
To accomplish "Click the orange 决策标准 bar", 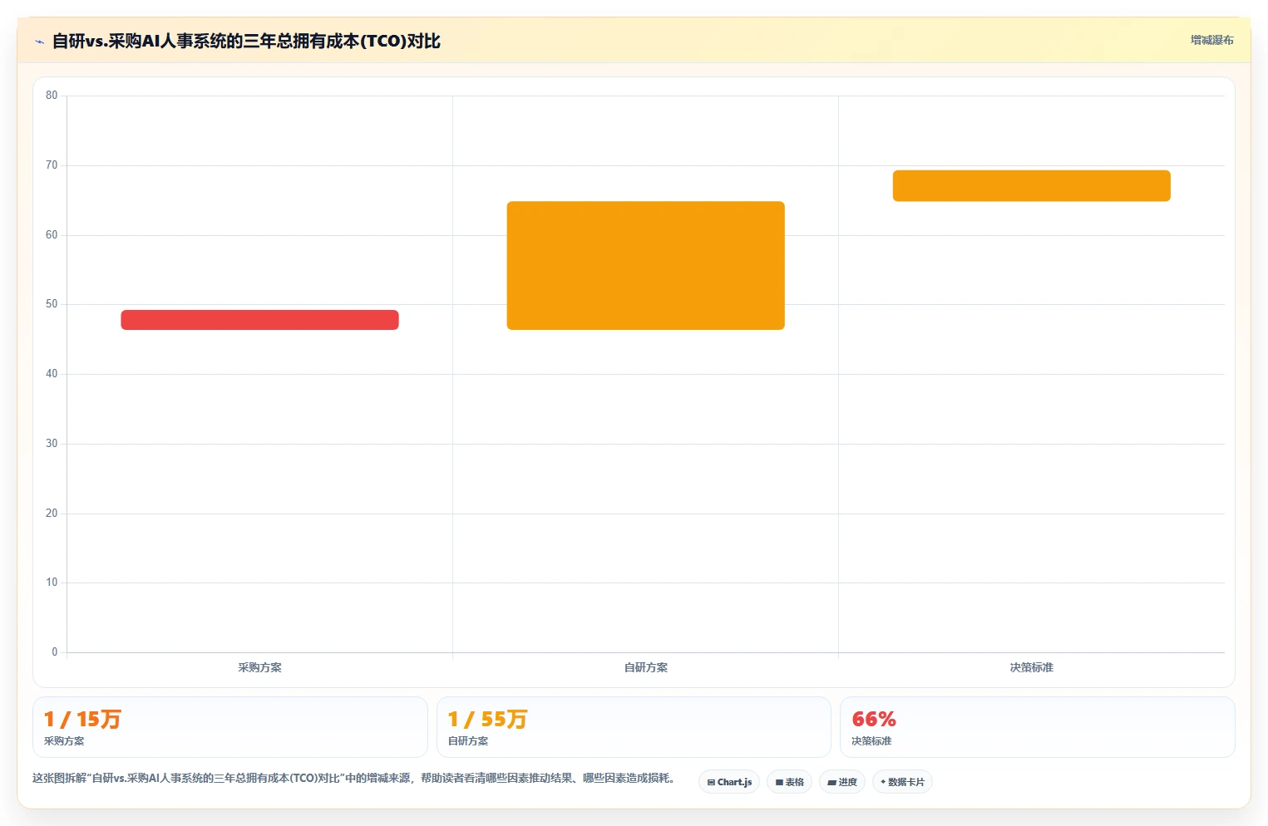I will (1031, 186).
